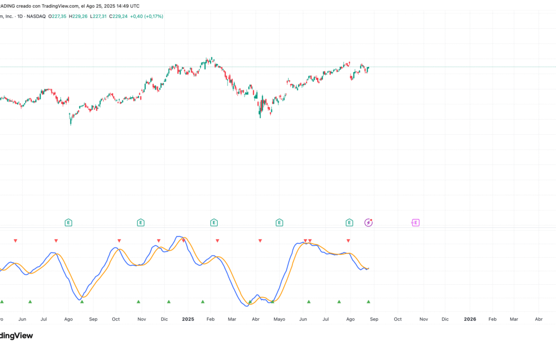Image resolution: width=556 pixels, height=347 pixels.
Task: Click the +0,40 (+0,17%) change value
Action: (146, 16)
